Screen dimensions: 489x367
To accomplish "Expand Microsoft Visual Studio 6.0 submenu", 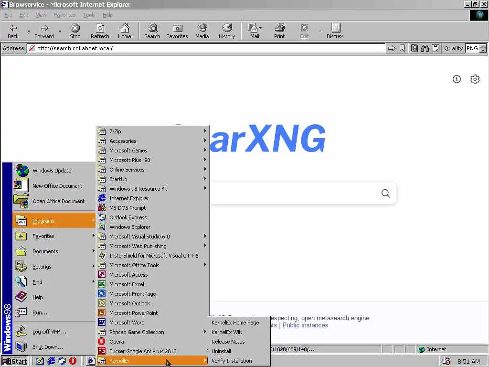I will 153,237.
